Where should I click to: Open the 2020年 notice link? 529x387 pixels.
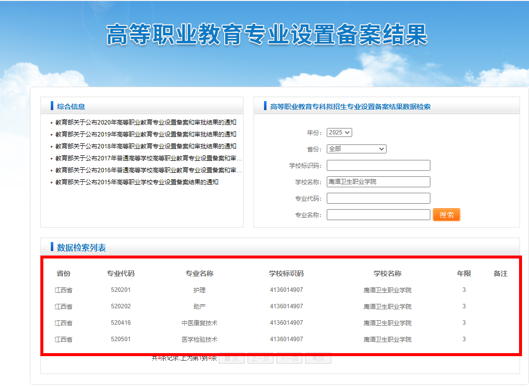(146, 122)
